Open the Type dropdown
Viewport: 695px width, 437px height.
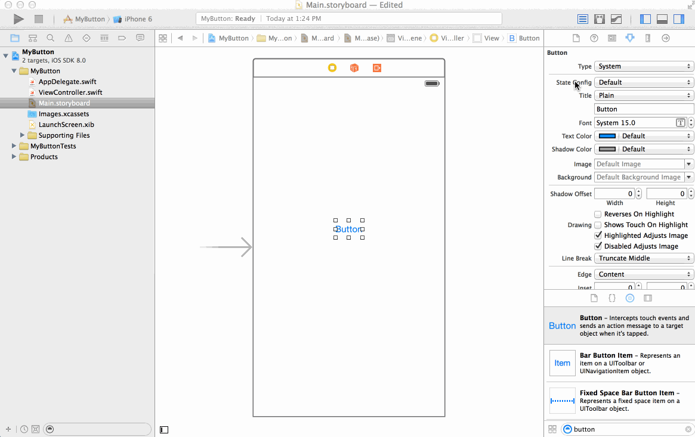tap(644, 66)
